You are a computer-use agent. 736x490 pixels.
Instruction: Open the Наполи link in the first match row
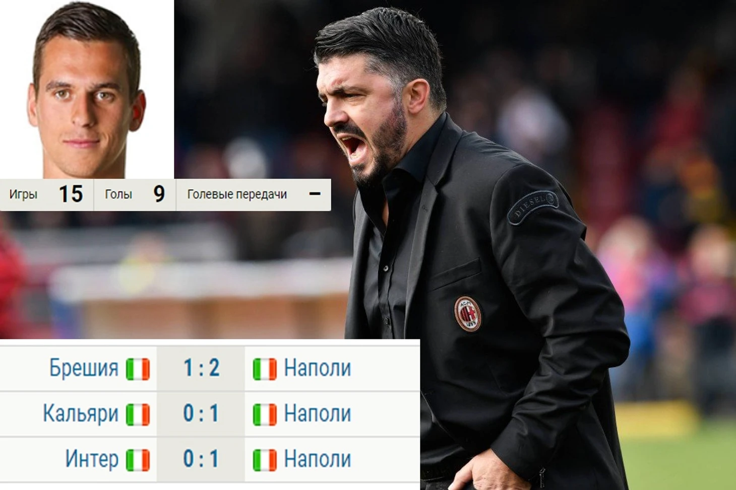318,368
